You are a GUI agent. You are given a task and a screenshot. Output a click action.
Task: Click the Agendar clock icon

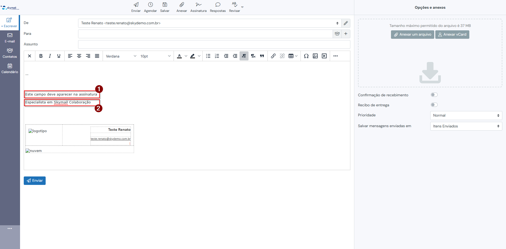tap(150, 5)
